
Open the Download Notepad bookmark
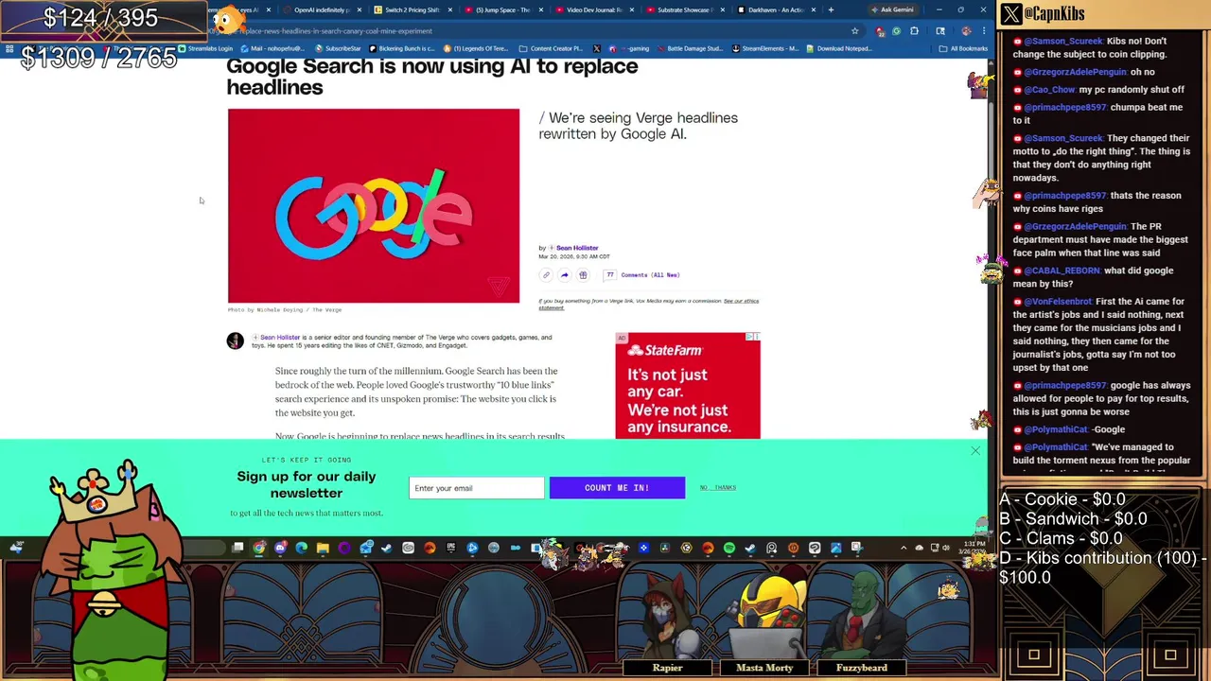837,48
